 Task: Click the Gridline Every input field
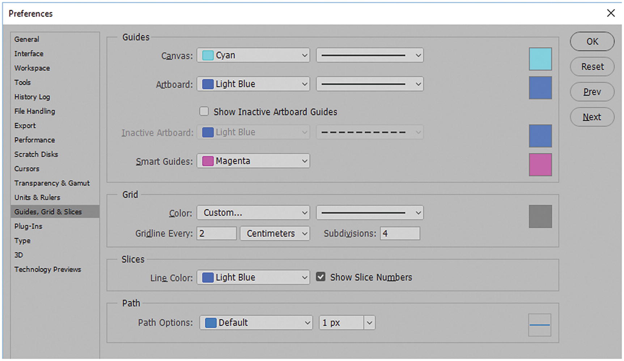click(216, 233)
